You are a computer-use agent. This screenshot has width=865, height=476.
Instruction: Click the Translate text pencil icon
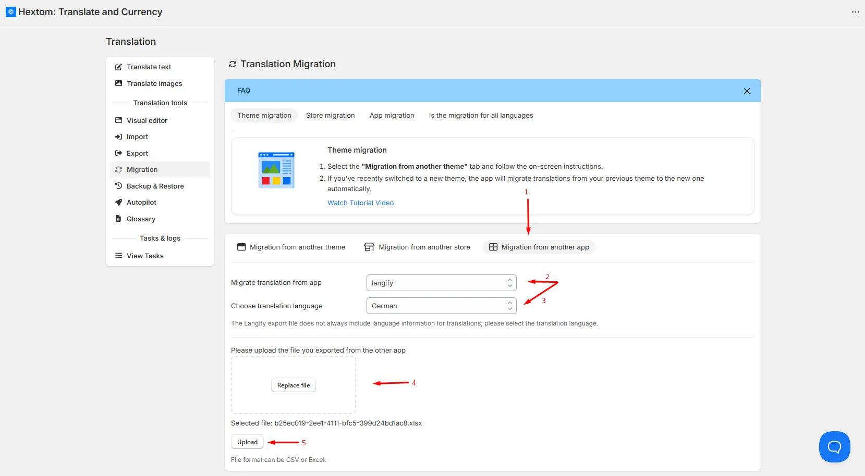pos(118,67)
